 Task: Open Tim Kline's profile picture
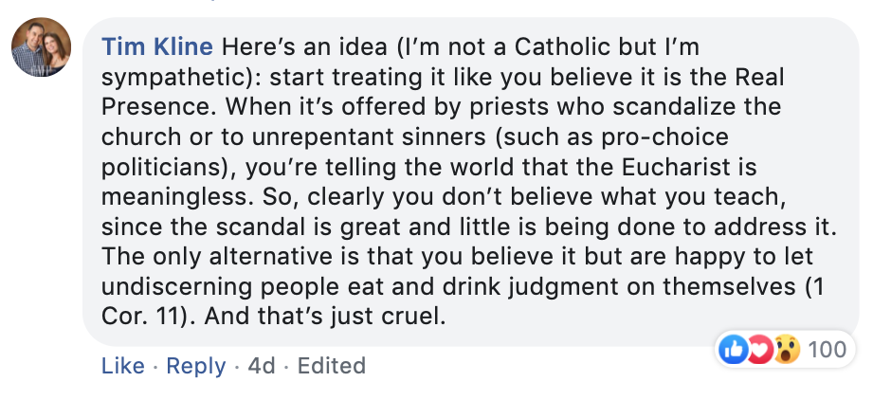43,47
